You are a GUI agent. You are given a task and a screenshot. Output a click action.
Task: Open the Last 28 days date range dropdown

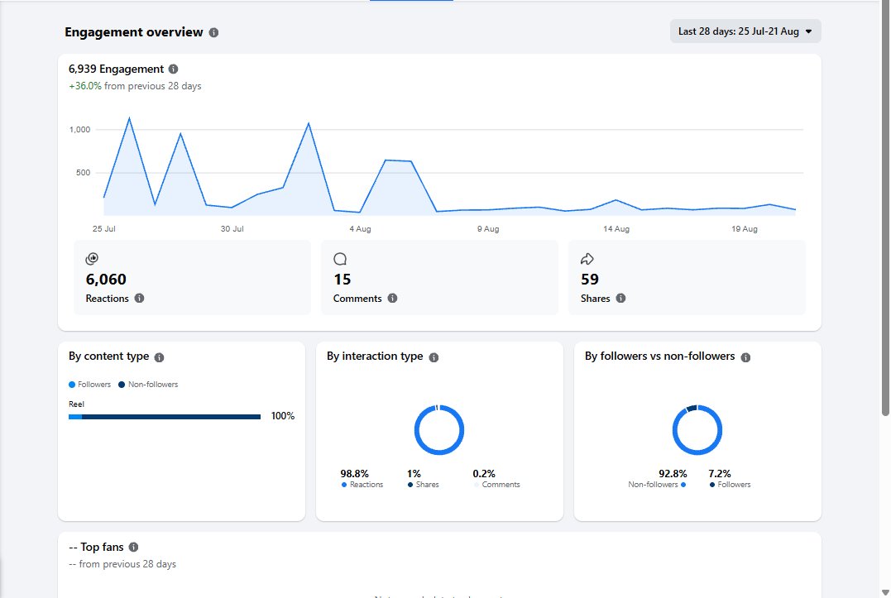coord(745,31)
